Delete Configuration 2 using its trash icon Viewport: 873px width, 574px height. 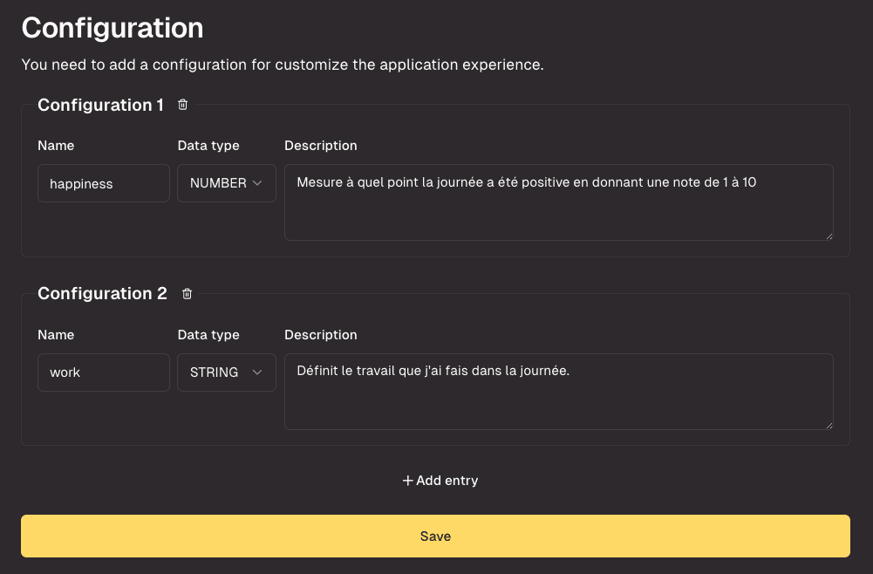187,293
